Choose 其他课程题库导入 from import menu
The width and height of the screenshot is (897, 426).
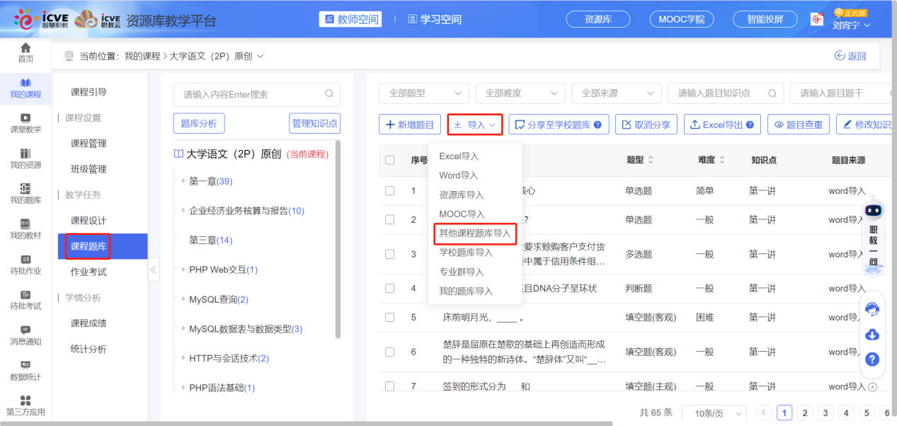474,233
